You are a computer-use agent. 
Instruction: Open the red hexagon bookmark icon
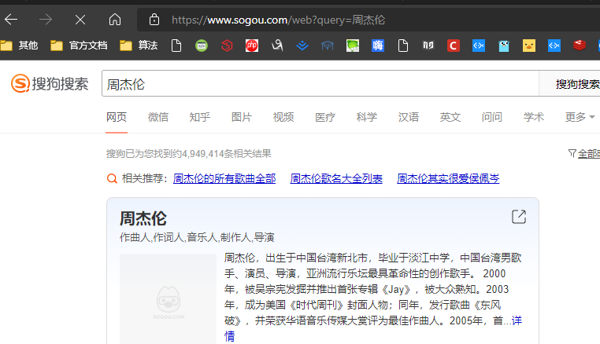(x=227, y=46)
